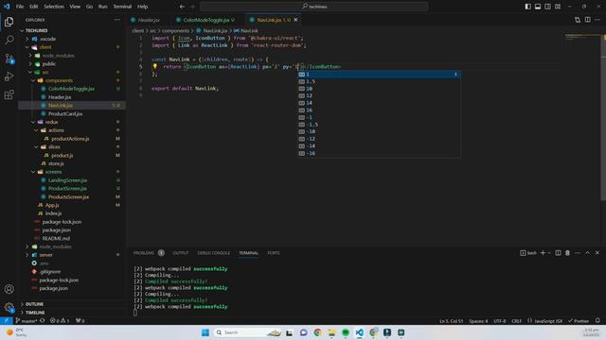Maximize panel with the up chevron
606x340 pixels.
click(587, 253)
